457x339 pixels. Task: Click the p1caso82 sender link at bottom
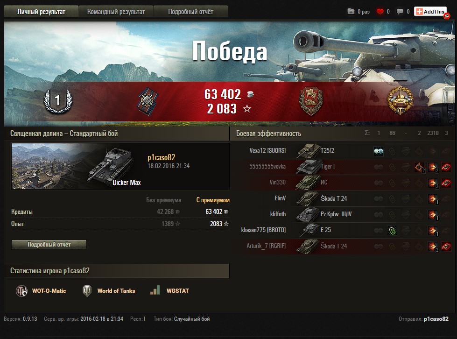(x=436, y=319)
